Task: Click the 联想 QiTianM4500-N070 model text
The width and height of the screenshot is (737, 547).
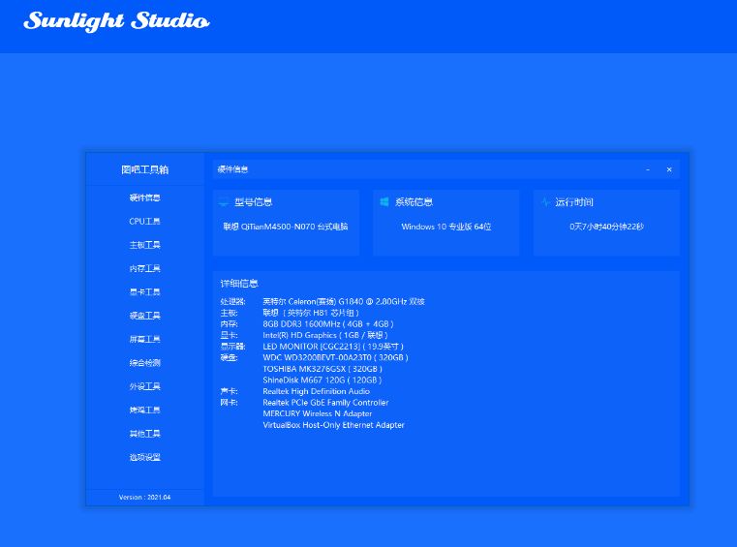Action: [286, 227]
